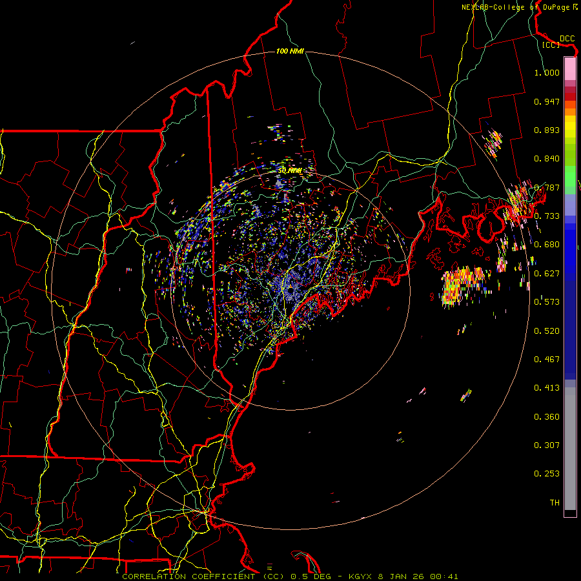Select the 0.253 scale value
This screenshot has height=581, width=581.
[547, 474]
